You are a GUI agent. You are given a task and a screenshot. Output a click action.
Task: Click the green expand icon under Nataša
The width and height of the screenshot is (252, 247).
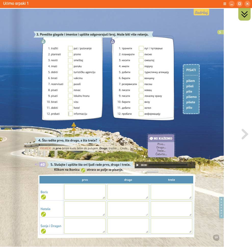[x=43, y=214]
